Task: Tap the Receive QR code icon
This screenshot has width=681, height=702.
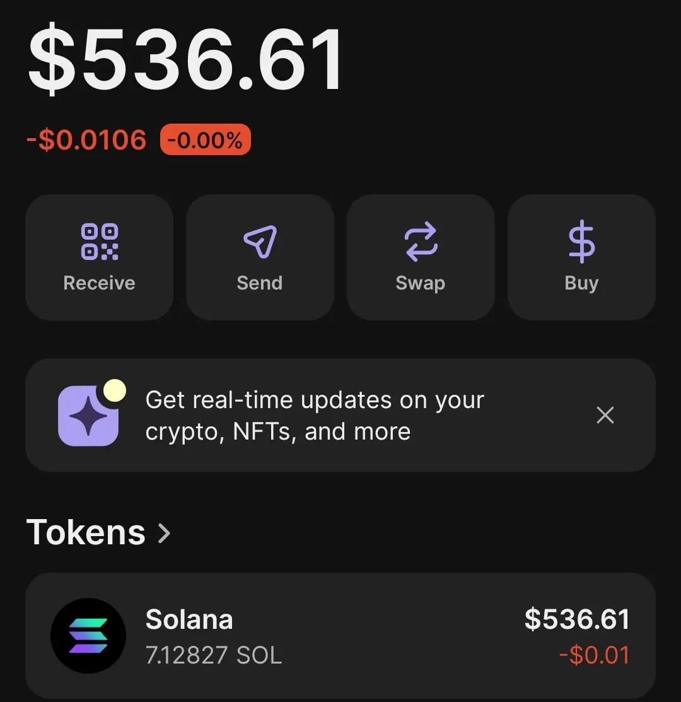Action: click(100, 242)
